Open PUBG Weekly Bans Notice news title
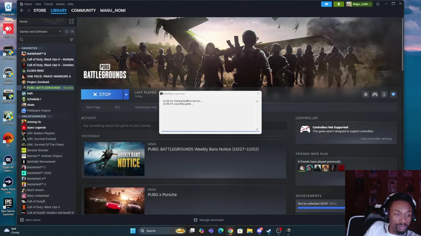The height and width of the screenshot is (236, 421). (203, 149)
